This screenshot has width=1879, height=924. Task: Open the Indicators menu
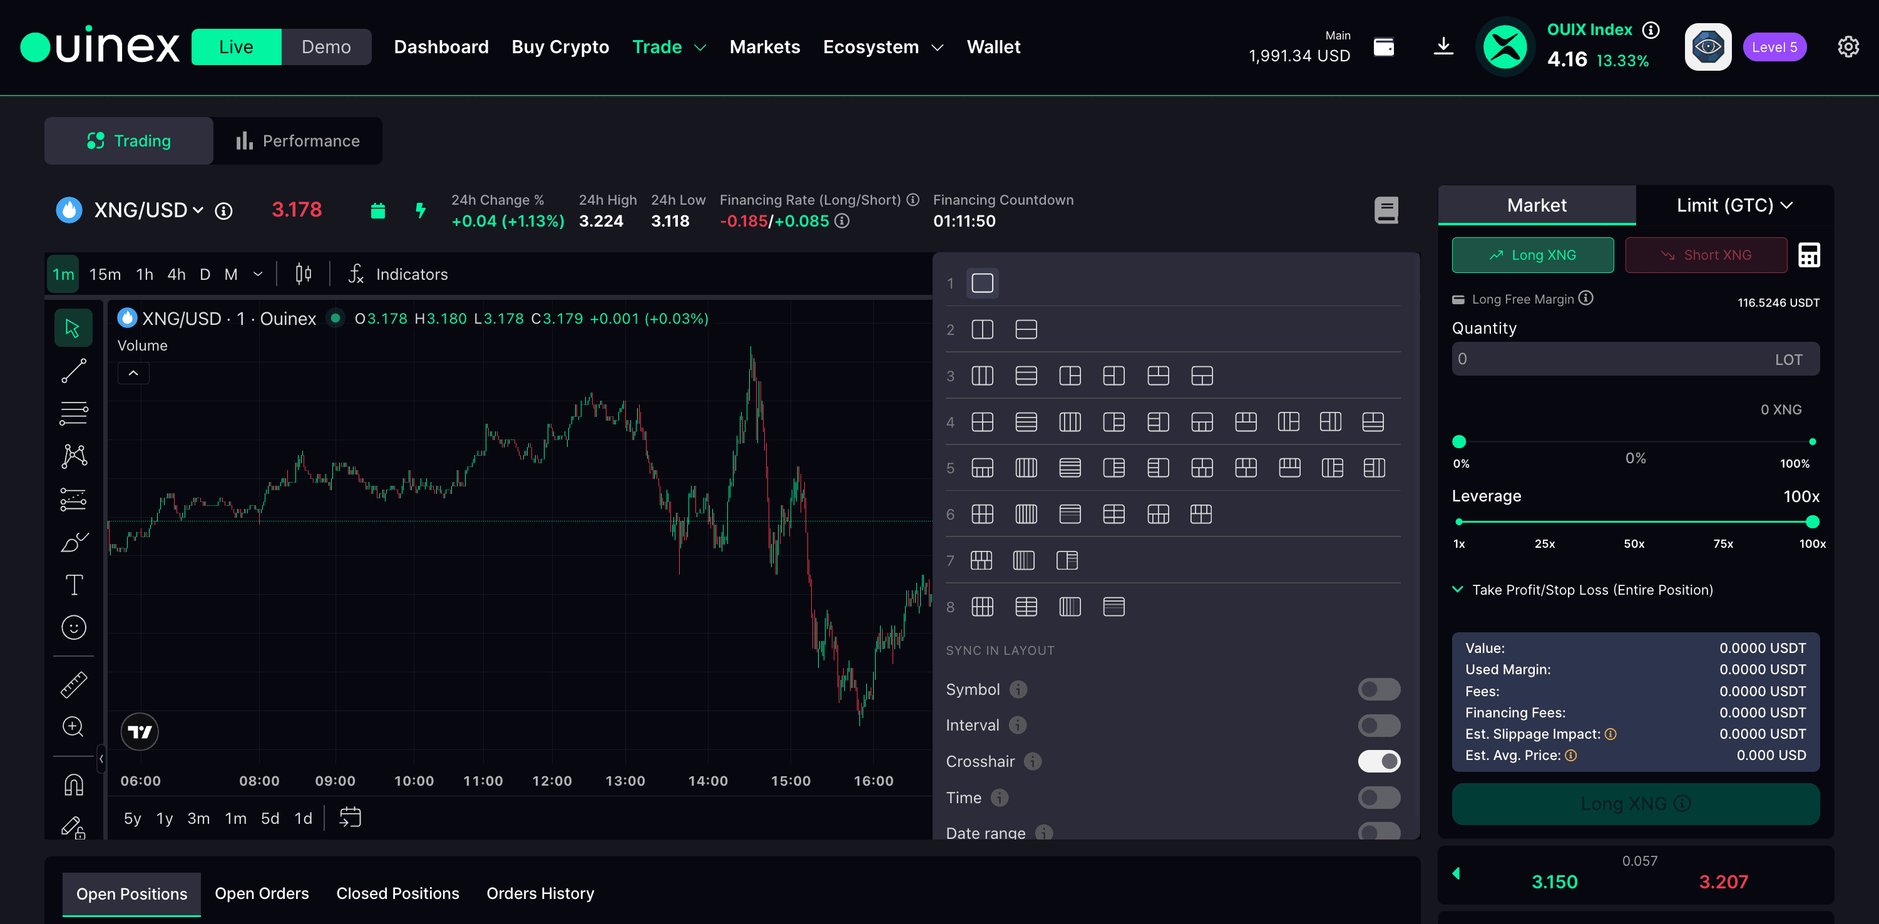point(398,274)
